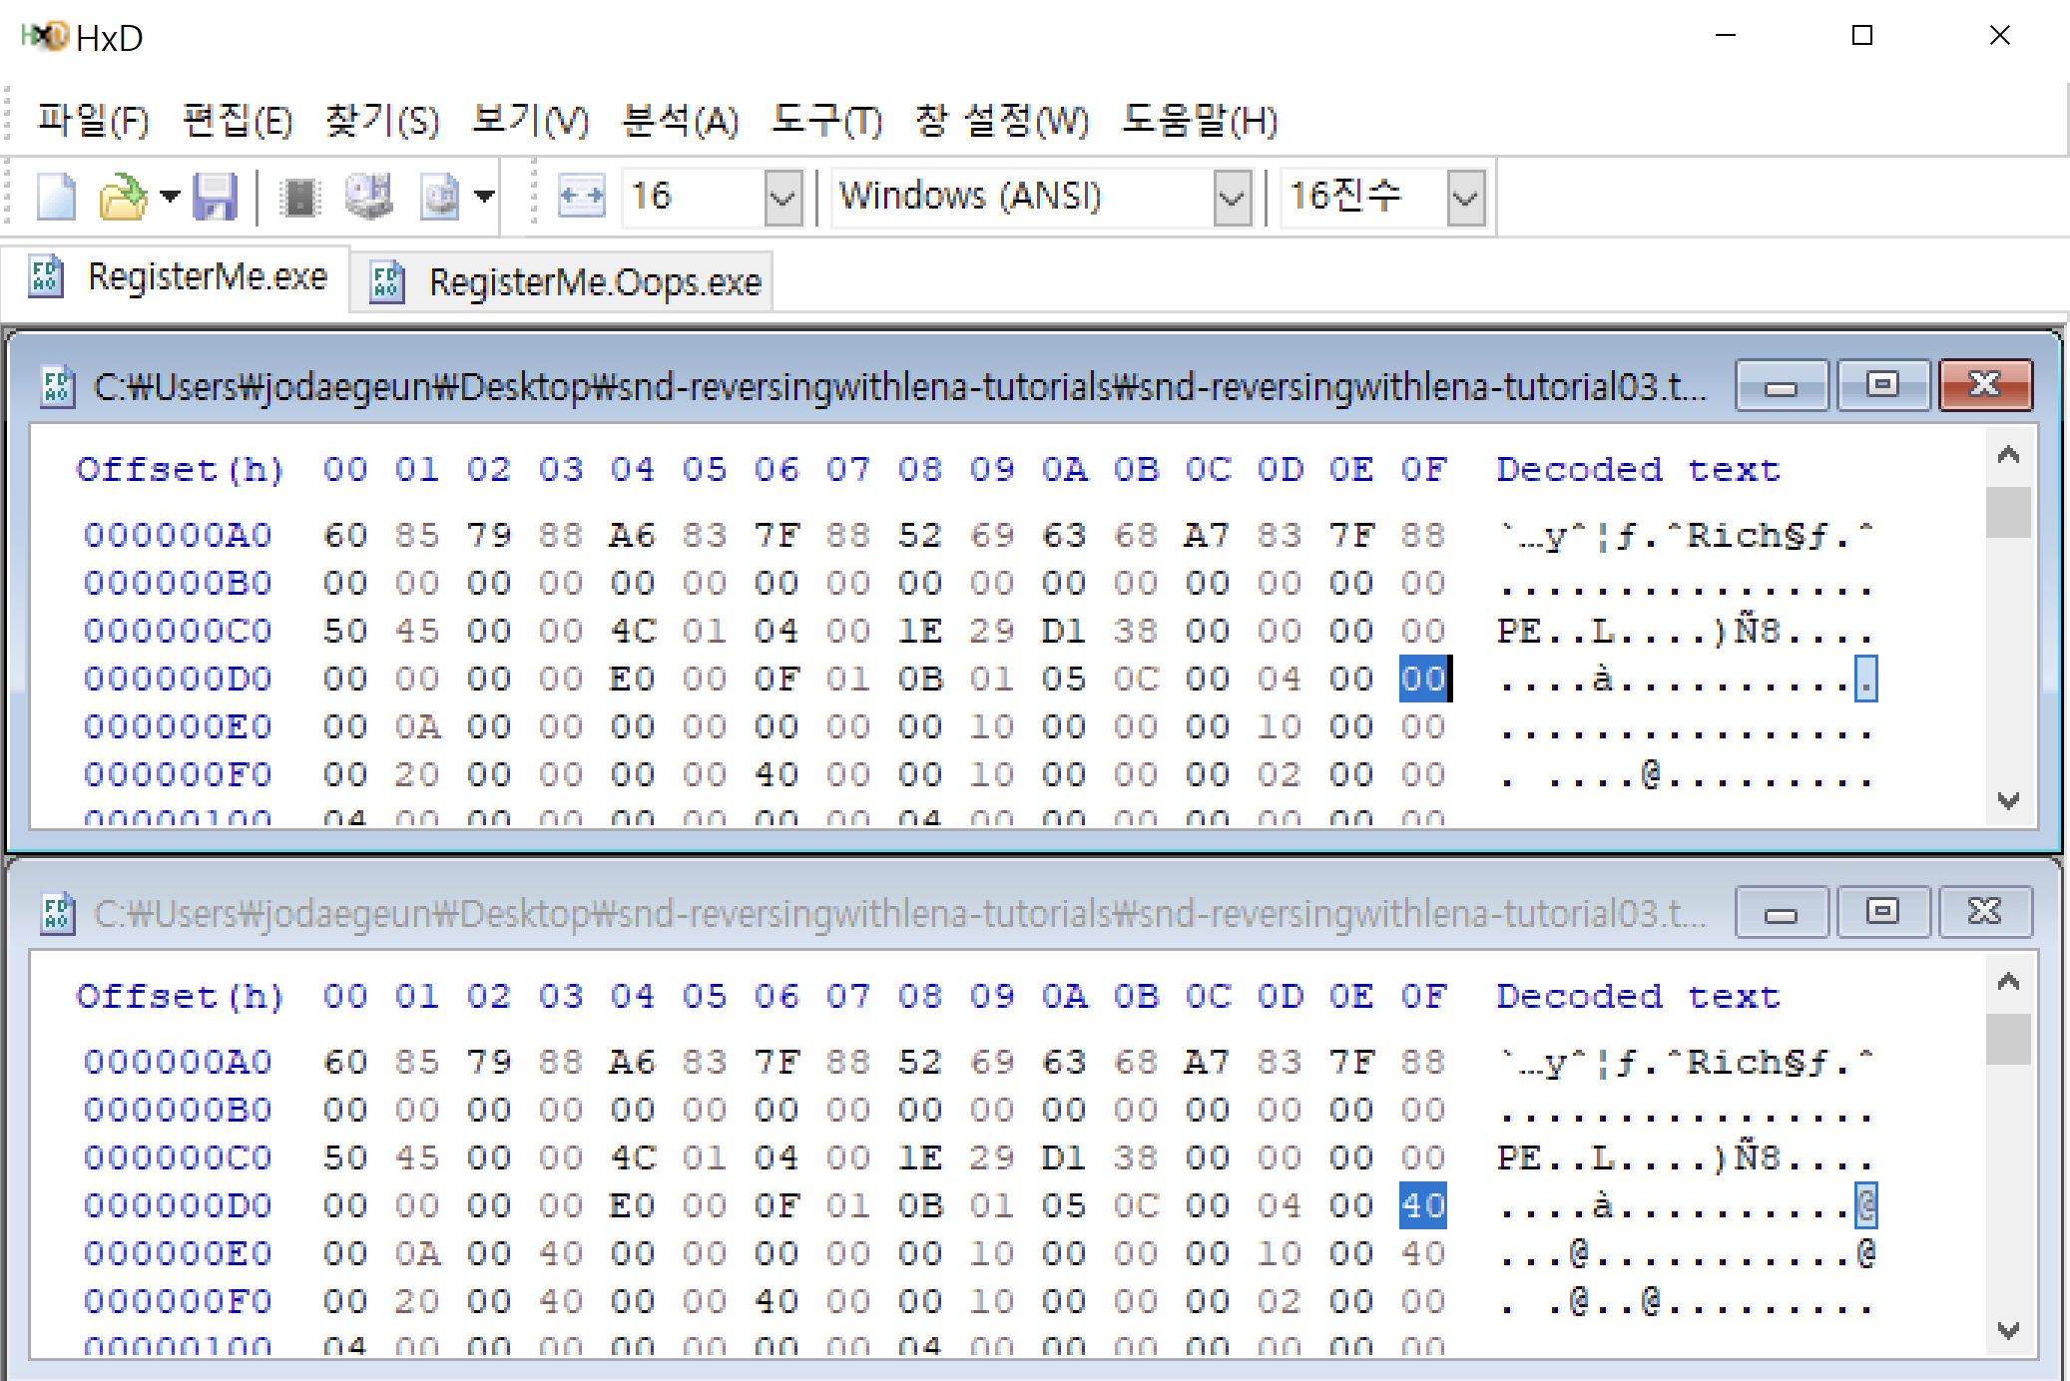
Task: Open the 16진수 number base dropdown
Action: [x=1465, y=197]
